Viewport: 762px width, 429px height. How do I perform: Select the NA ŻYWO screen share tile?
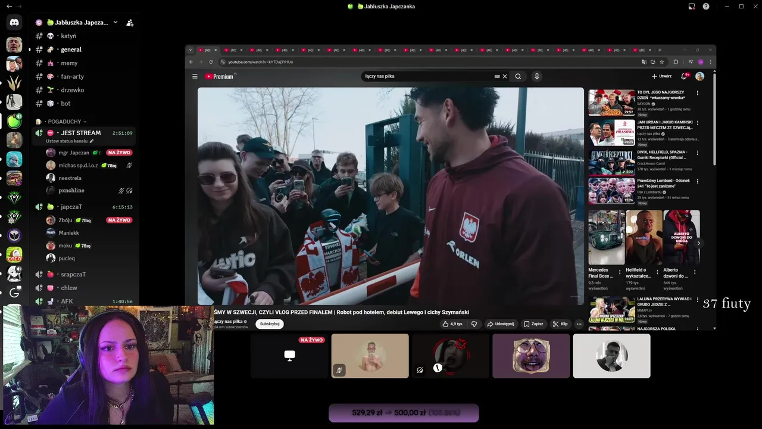click(289, 356)
